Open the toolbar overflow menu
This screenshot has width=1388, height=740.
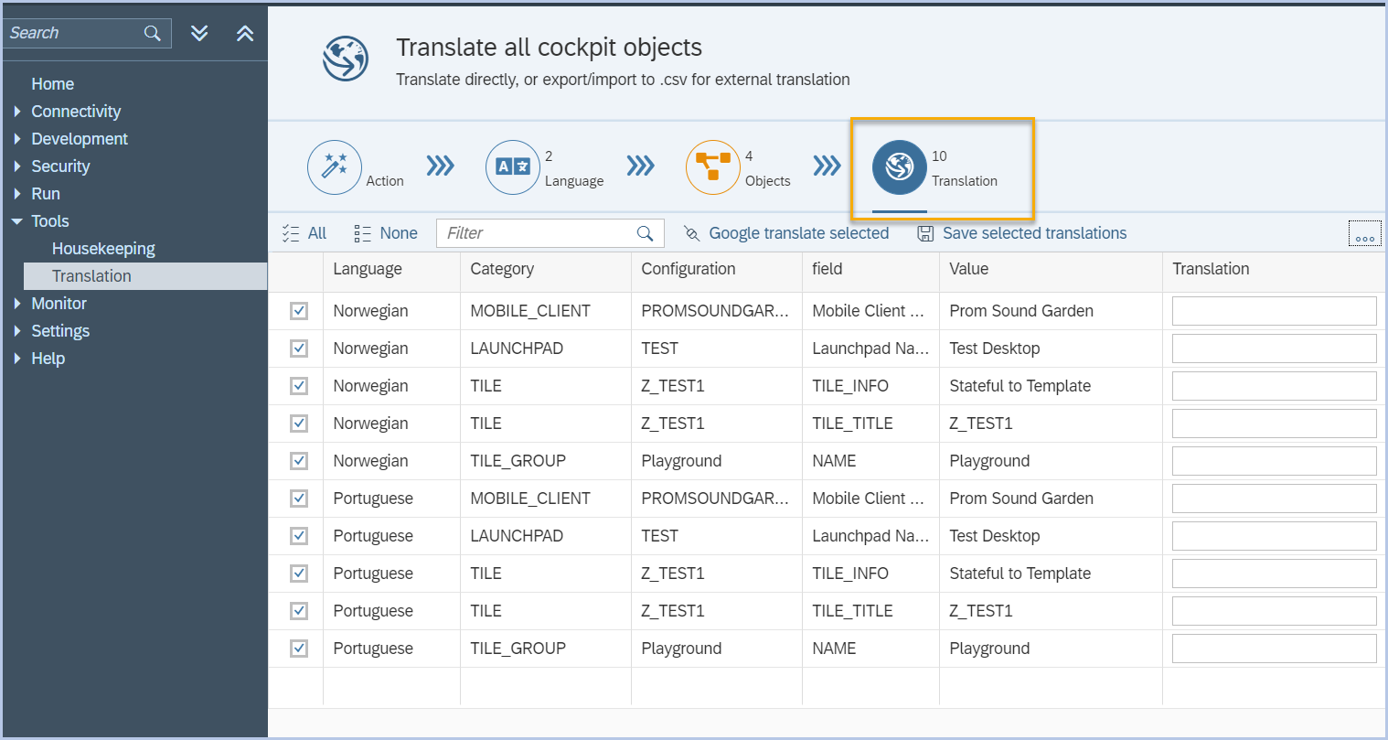pos(1364,234)
